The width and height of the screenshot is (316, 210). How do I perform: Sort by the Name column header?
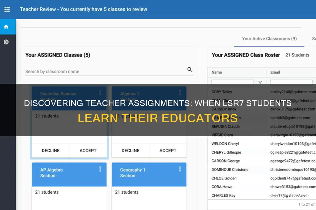click(x=217, y=72)
